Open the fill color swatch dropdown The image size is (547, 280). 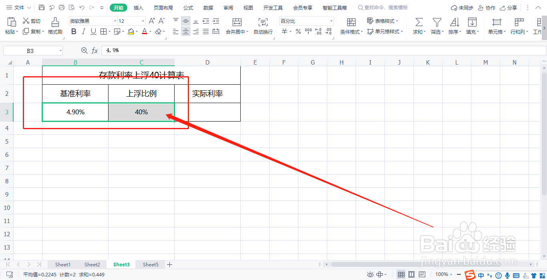coord(136,31)
